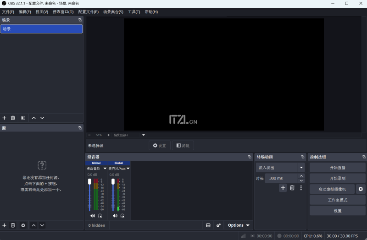Open 设置 in control buttons panel

tap(338, 211)
